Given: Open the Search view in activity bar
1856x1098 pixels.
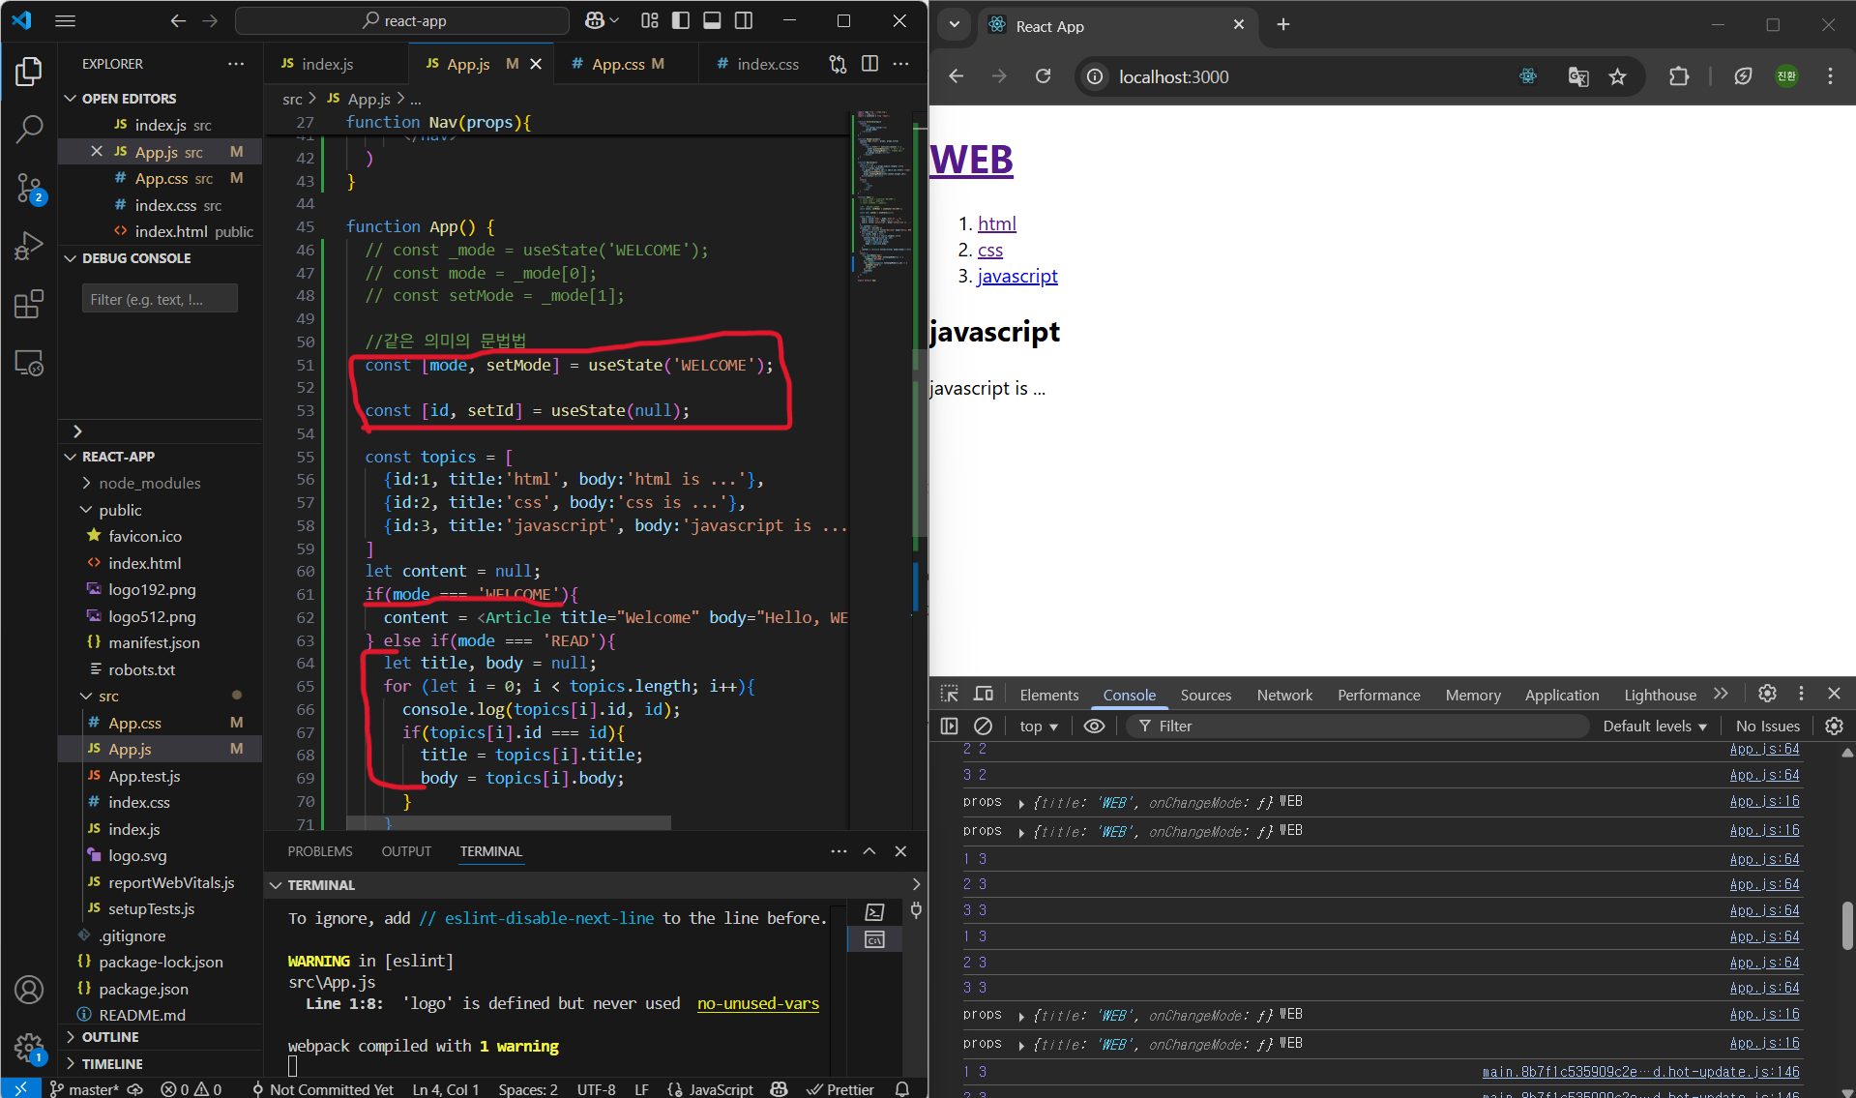Looking at the screenshot, I should 29,129.
